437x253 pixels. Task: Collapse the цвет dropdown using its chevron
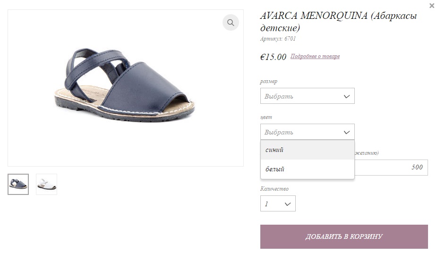(x=346, y=132)
